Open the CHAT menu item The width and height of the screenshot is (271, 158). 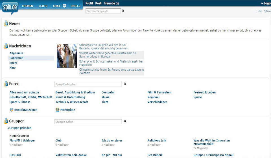click(56, 6)
